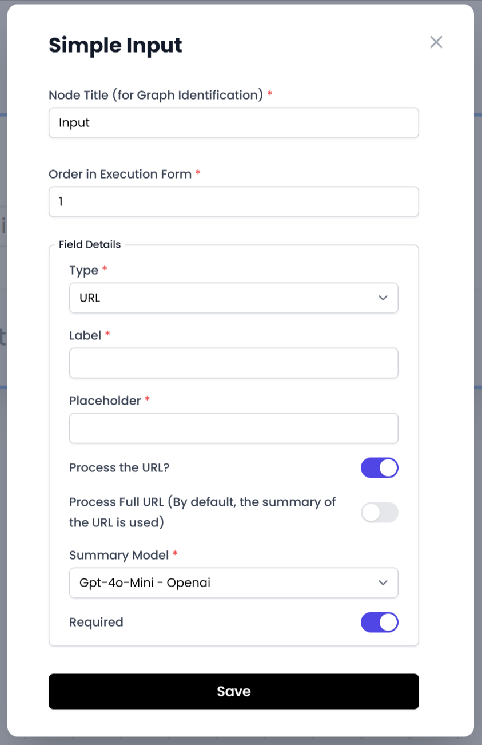Close the Simple Input dialog
The height and width of the screenshot is (745, 482).
pos(436,42)
